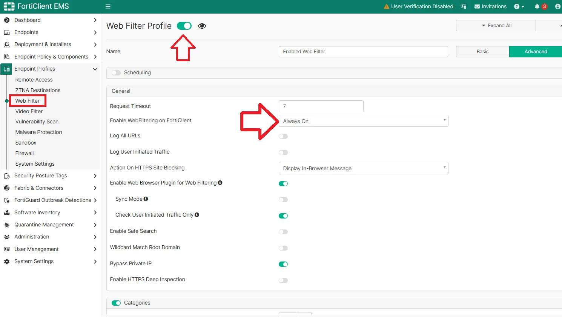Switch to the Basic tab
Screen dimensions: 562x317
(x=482, y=52)
